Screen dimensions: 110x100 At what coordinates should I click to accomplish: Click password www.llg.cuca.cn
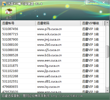(x=48, y=66)
